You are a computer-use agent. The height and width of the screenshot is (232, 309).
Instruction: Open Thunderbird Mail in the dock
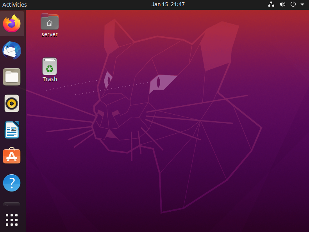coord(12,50)
